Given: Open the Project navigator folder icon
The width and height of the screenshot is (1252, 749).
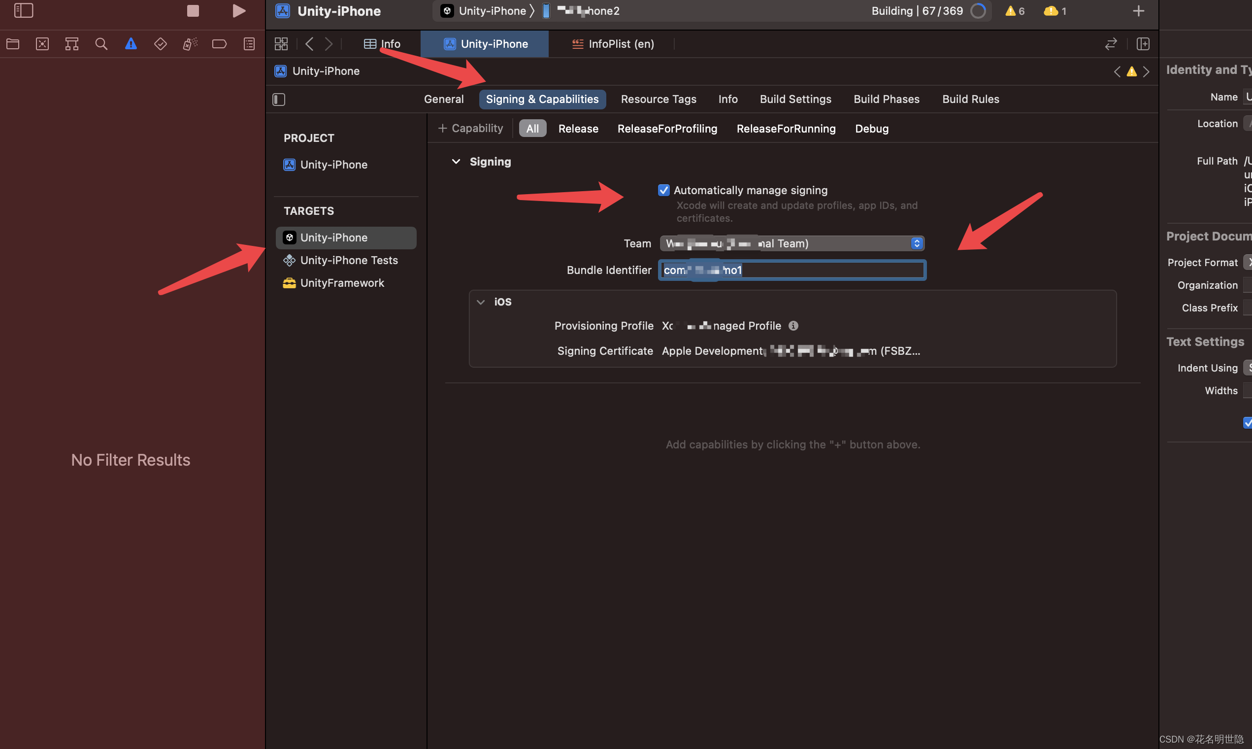Looking at the screenshot, I should tap(13, 43).
